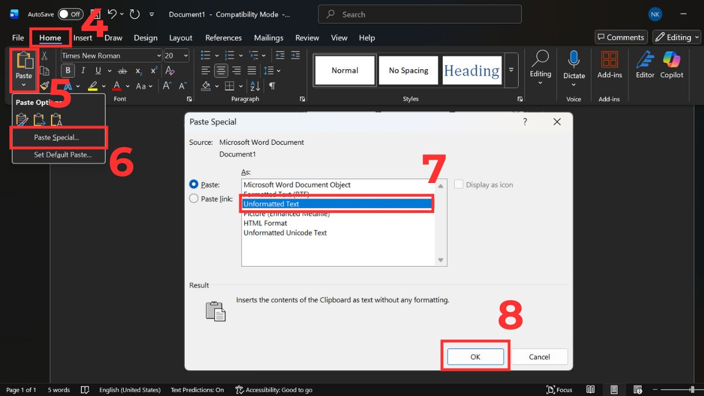
Task: Check the Display as icon checkbox
Action: coord(459,184)
